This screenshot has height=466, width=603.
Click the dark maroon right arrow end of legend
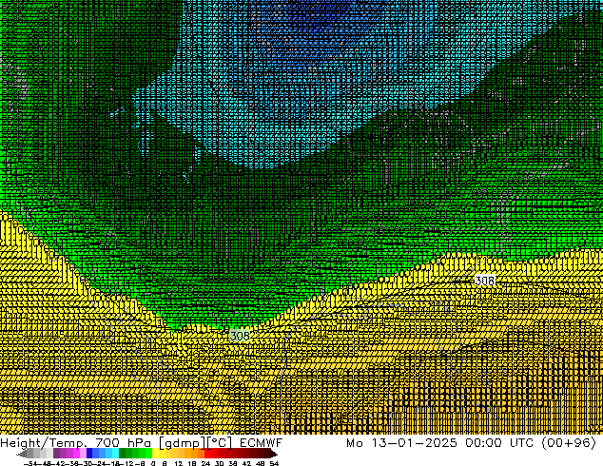point(273,454)
